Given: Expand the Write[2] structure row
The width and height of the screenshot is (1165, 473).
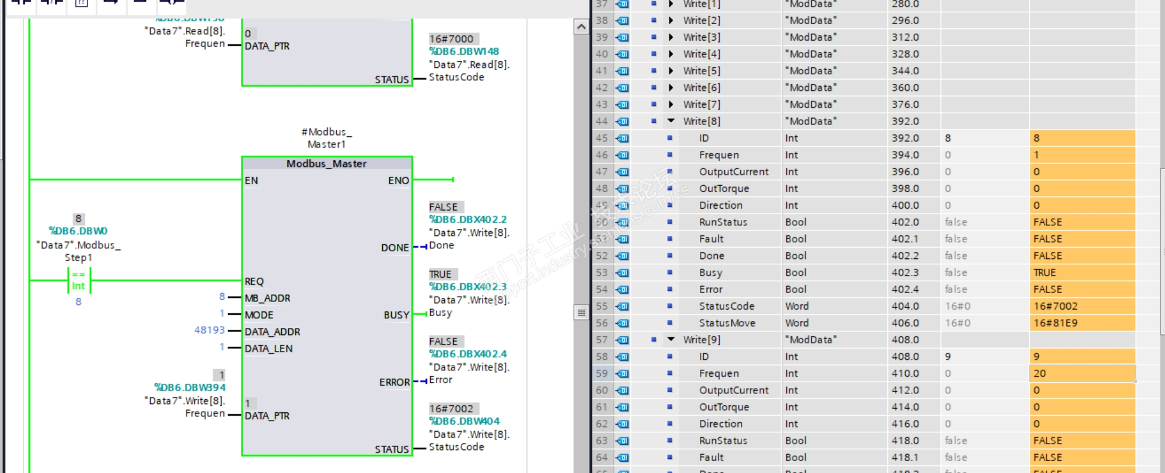Looking at the screenshot, I should [x=671, y=20].
